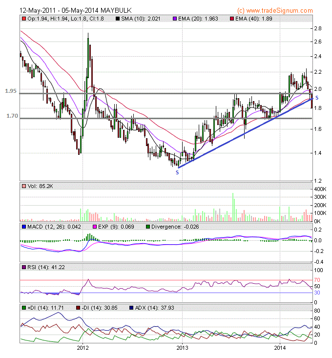Click the RSI 30 oversold level label
This screenshot has width=332, height=358.
[x=317, y=293]
